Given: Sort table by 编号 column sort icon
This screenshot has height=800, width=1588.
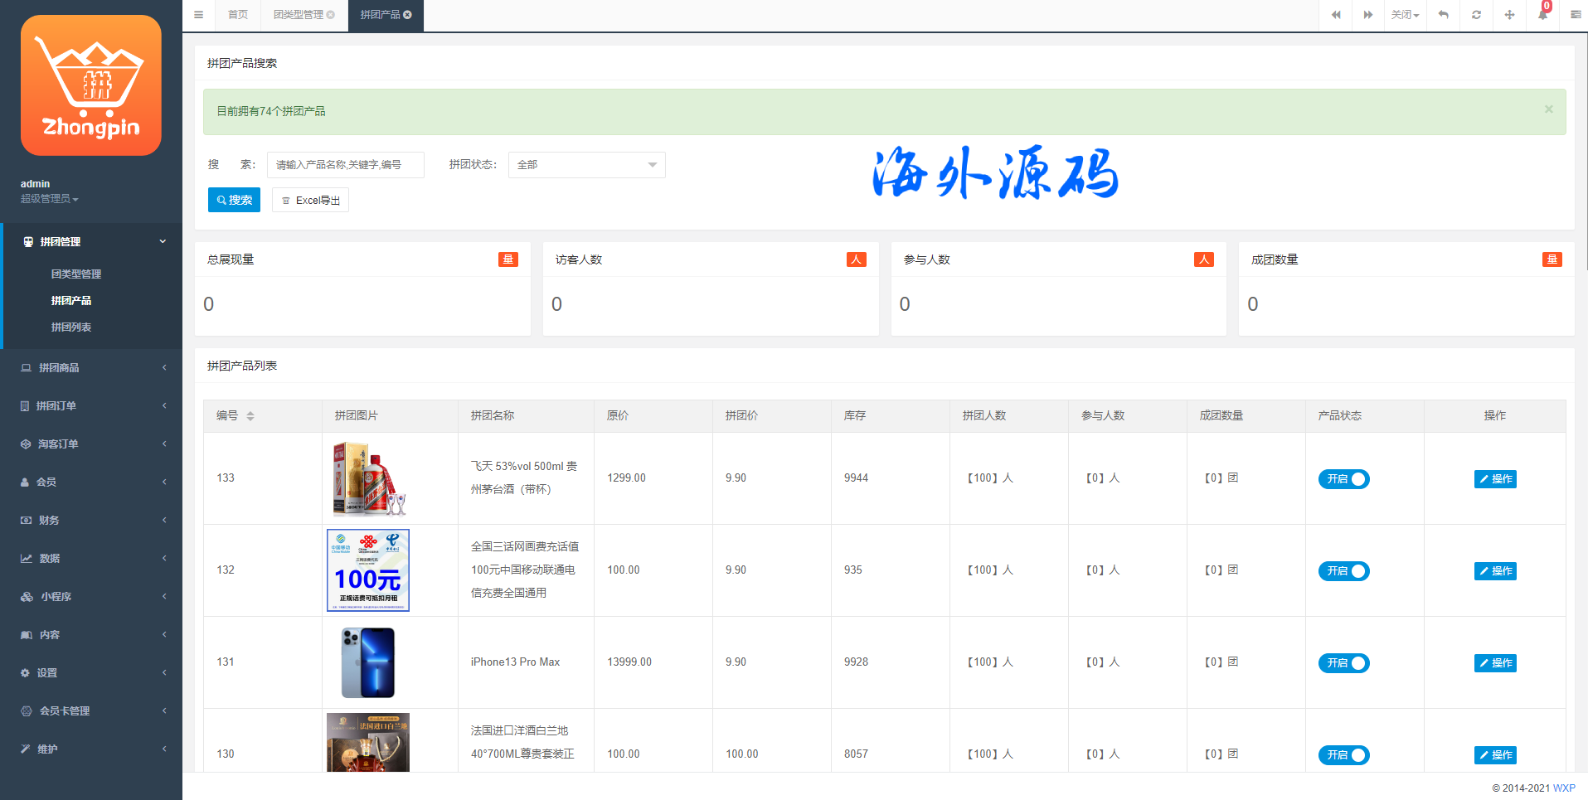Looking at the screenshot, I should pos(250,416).
